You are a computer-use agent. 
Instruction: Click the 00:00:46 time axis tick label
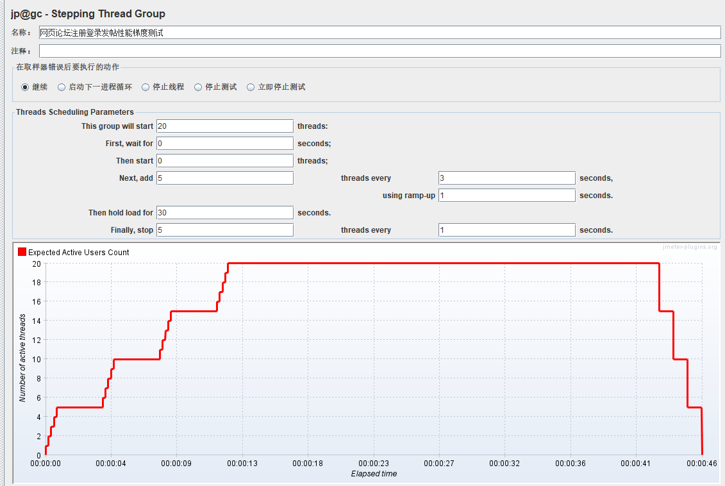(702, 464)
